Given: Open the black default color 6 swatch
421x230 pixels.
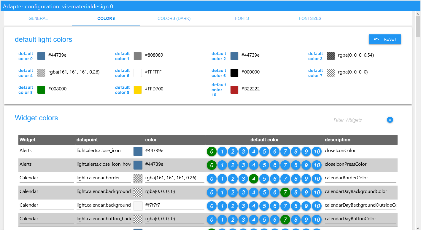Looking at the screenshot, I should point(234,73).
